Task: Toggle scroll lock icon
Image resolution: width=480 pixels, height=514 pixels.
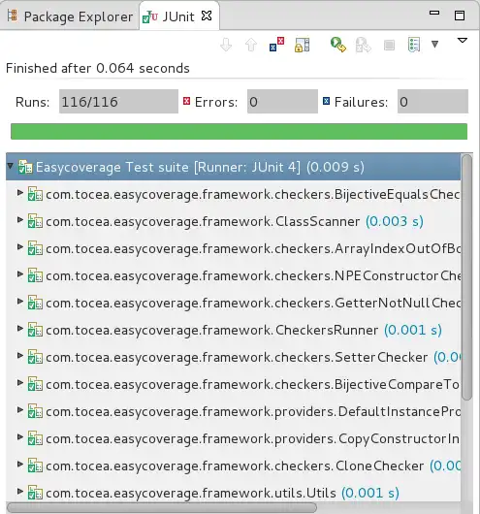Action: [x=302, y=45]
